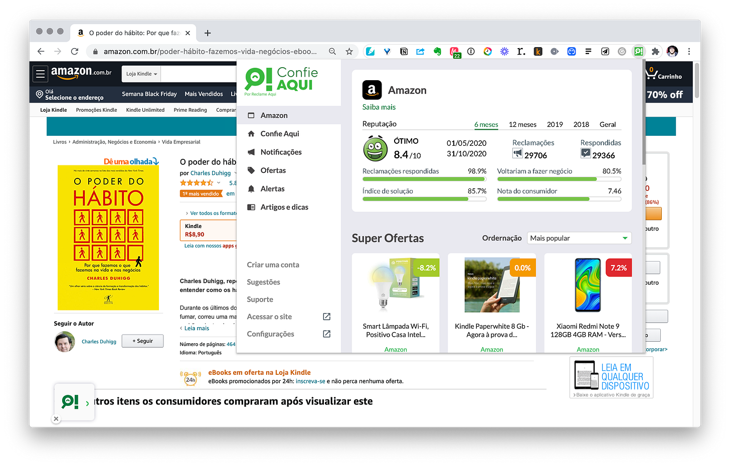Open Charles Duhigg author link beside avatar
The image size is (730, 466).
(99, 342)
